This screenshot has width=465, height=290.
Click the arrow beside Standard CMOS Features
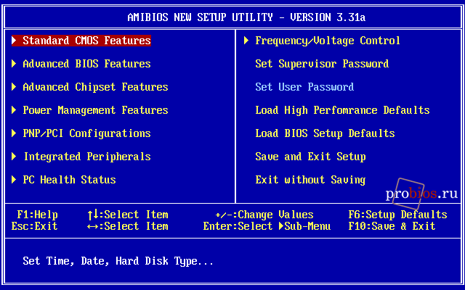tap(14, 41)
